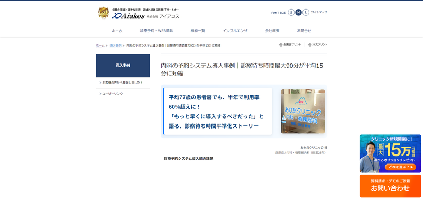The height and width of the screenshot is (201, 423).
Task: Click heading 診療予約システム導入前の課題
Action: coord(189,159)
